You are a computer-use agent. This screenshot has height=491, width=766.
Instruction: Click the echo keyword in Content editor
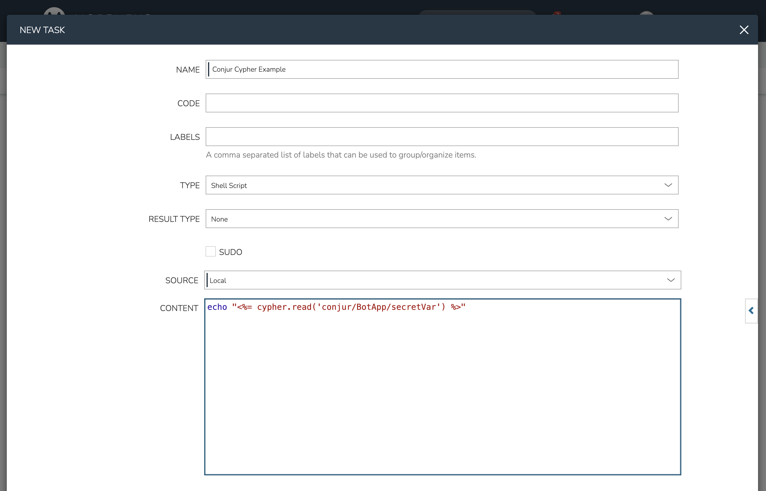point(217,307)
